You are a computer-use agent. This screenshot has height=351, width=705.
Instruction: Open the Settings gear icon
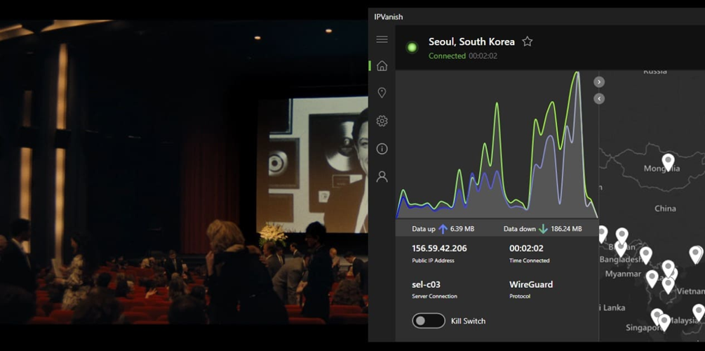coord(382,121)
